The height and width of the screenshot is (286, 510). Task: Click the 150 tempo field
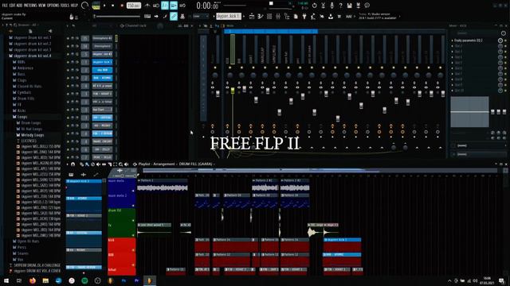pos(133,6)
